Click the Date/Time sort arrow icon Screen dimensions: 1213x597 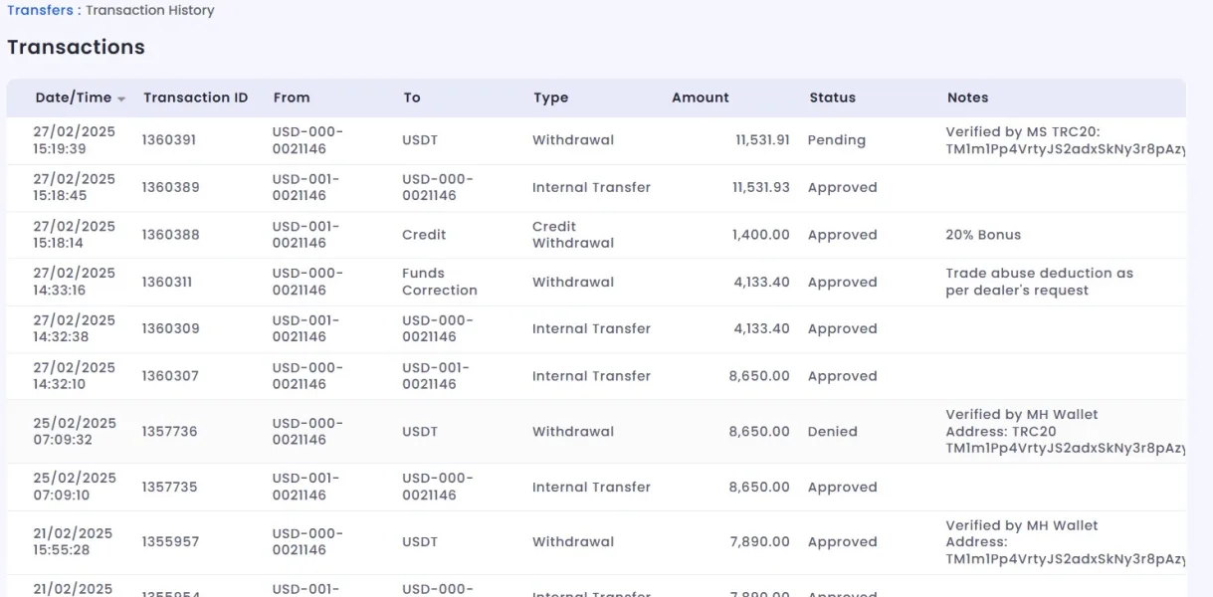[121, 99]
